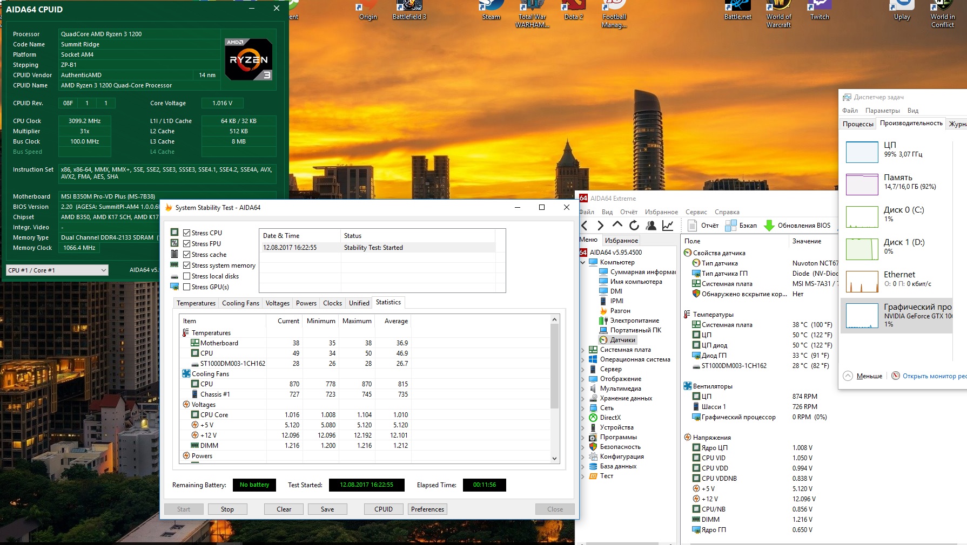Uncheck the Stress CPU checkbox
This screenshot has height=545, width=967.
point(186,233)
